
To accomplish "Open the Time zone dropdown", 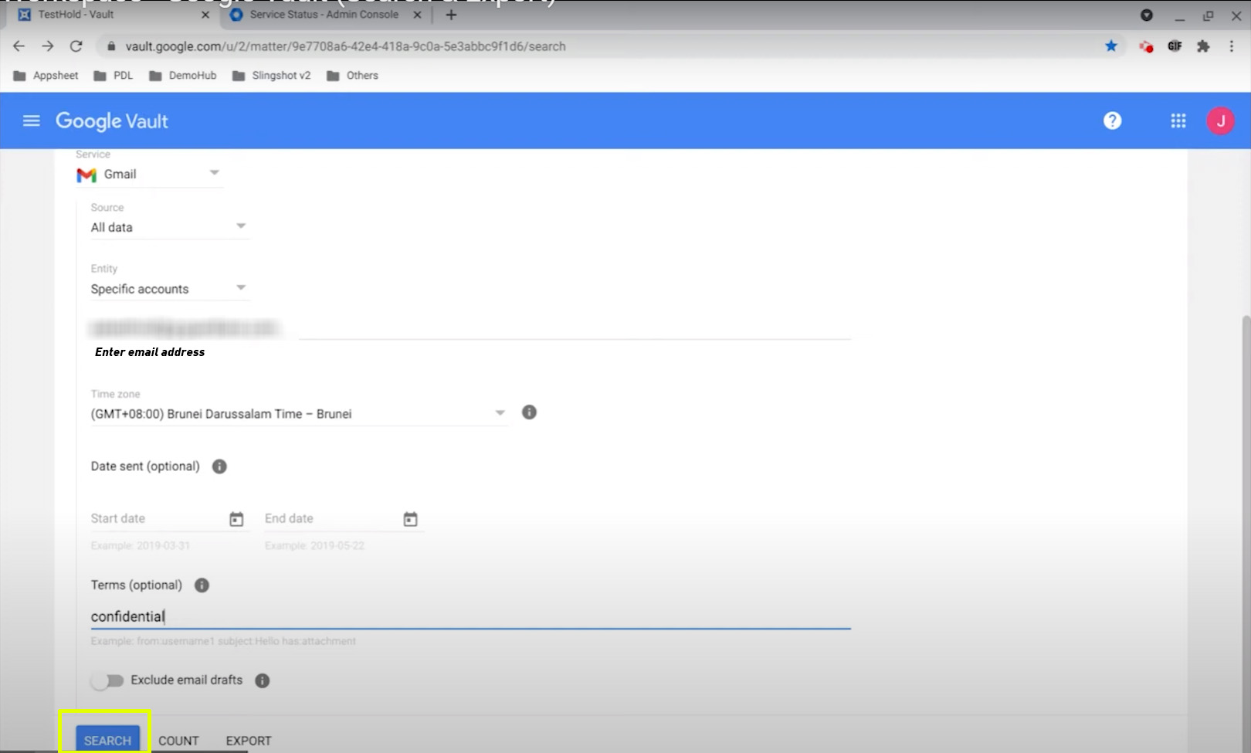I will coord(298,414).
